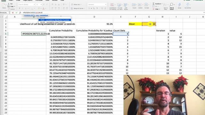The width and height of the screenshot is (205, 115).
Task: Open the fill color paint bucket
Action: pyautogui.click(x=39, y=9)
